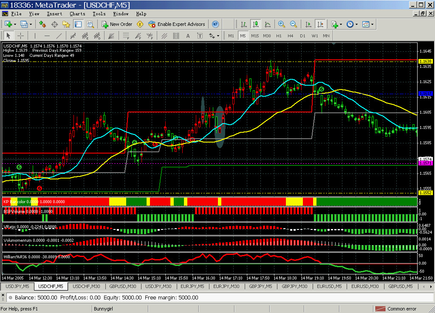Screen dimensions: 435x313
Task: Switch to the USDJPY,M5 chart tab
Action: (x=17, y=286)
